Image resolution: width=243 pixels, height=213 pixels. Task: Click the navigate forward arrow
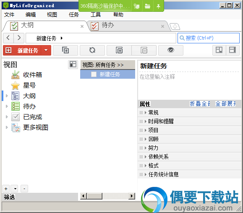pyautogui.click(x=19, y=38)
